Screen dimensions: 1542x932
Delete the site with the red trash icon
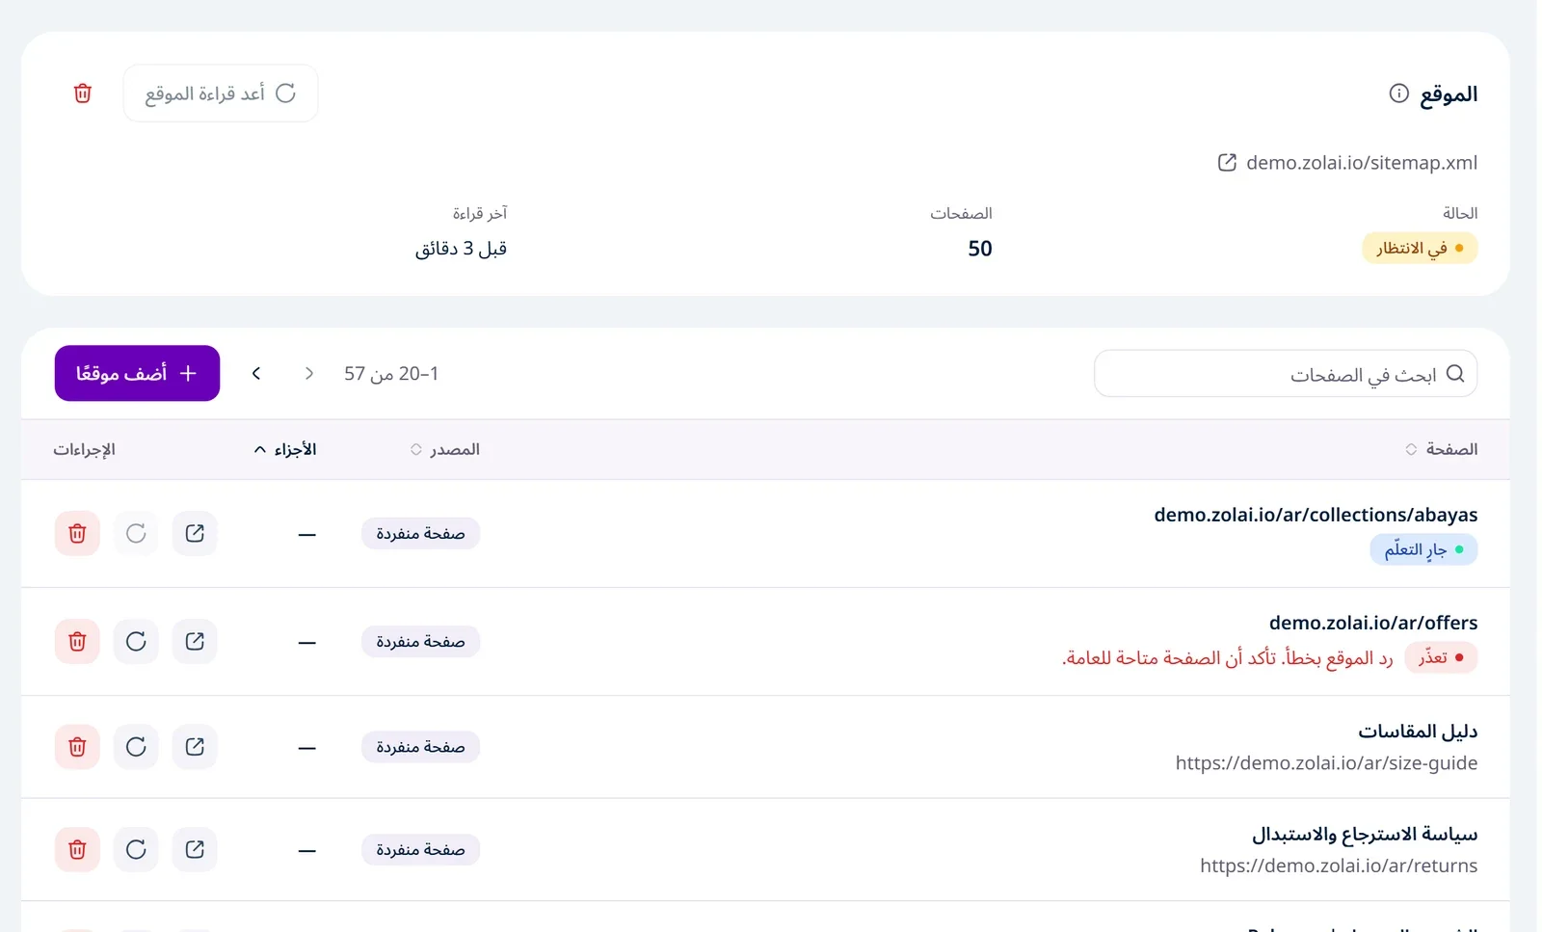[x=83, y=93]
